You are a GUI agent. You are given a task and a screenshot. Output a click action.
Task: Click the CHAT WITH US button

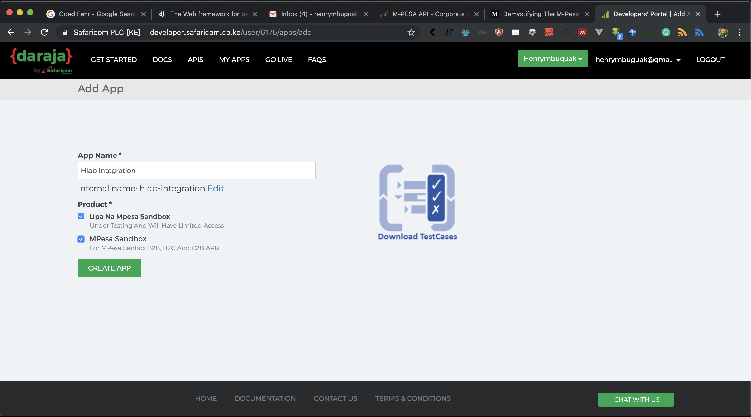pos(636,400)
